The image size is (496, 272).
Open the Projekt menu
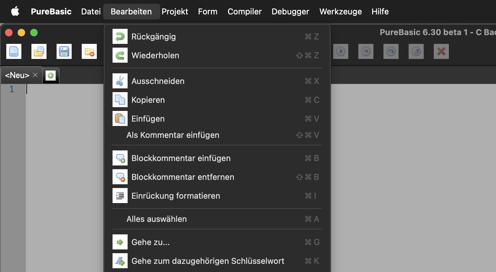[175, 12]
